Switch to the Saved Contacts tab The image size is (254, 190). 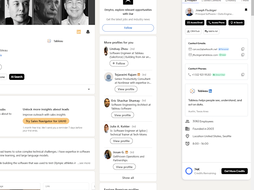coord(211,1)
